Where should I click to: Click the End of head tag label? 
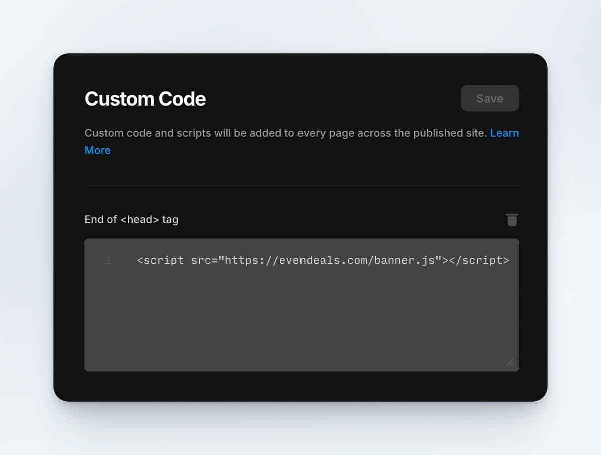point(131,219)
